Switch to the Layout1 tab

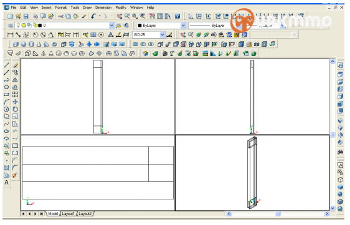(68, 214)
